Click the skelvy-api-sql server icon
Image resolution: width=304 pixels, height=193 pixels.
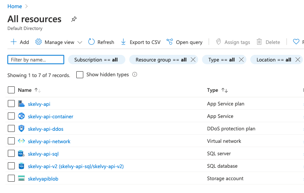[21, 154]
